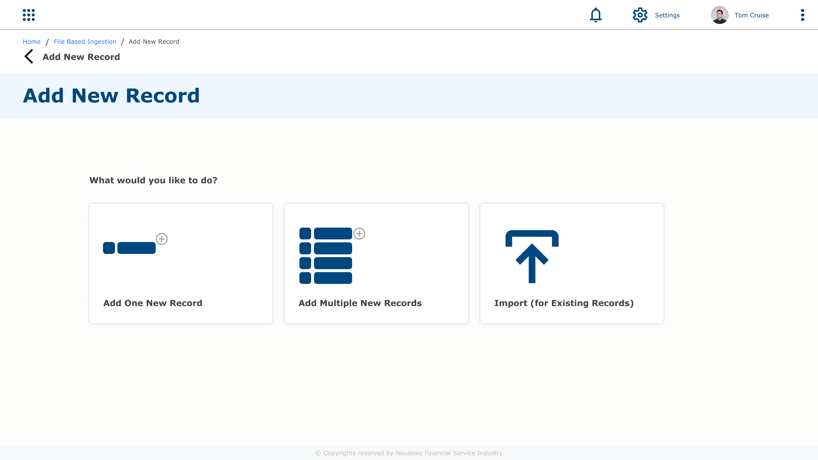
Task: Click the plus circle on single-record icon
Action: point(162,239)
